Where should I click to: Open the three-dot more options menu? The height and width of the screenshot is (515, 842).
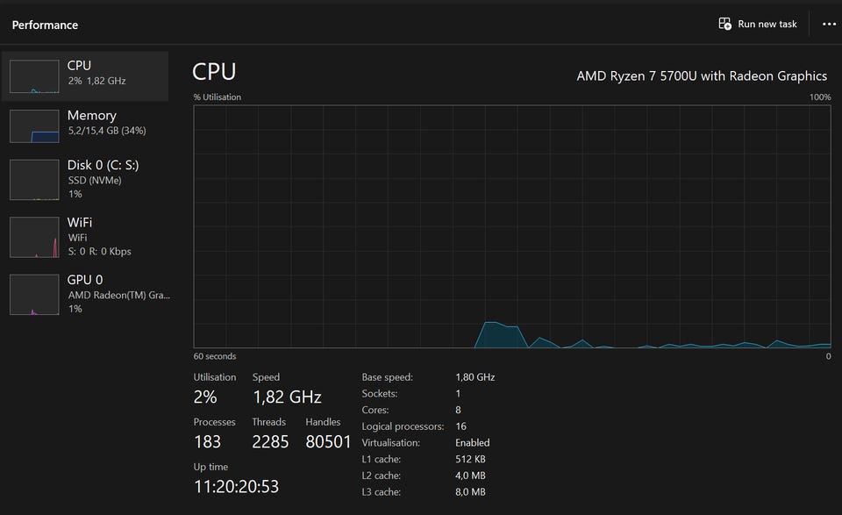point(829,25)
